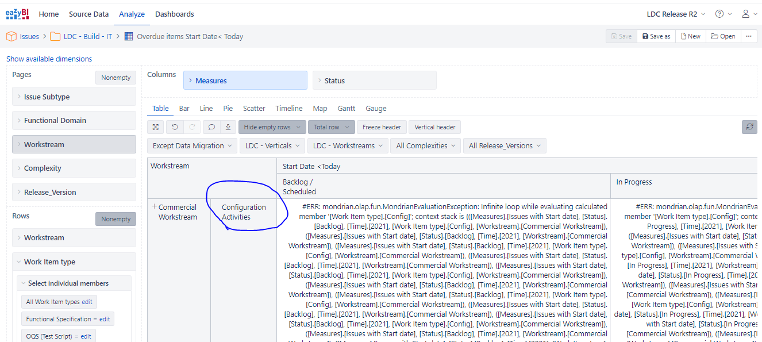The height and width of the screenshot is (342, 762).
Task: Click disabled Save button
Action: tap(621, 36)
